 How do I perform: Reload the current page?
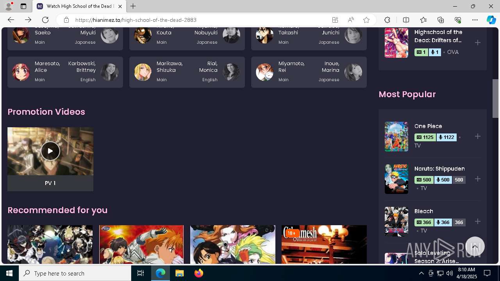45,20
